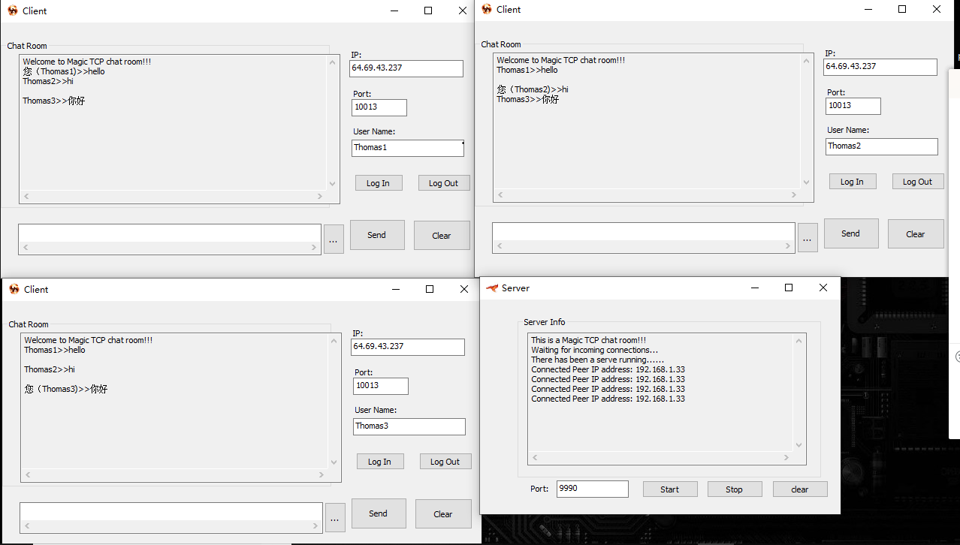960x545 pixels.
Task: Clear chat in Thomas1 client window
Action: [442, 236]
